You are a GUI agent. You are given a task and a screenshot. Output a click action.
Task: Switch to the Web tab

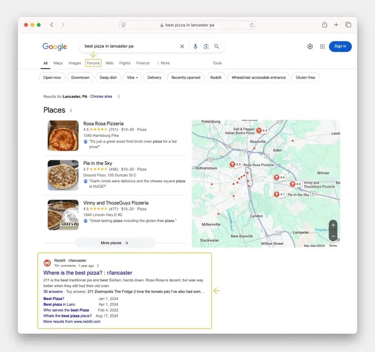tap(109, 63)
